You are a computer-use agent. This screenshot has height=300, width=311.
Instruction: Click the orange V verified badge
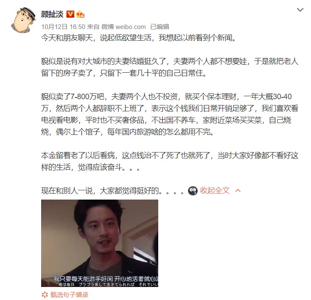70,14
